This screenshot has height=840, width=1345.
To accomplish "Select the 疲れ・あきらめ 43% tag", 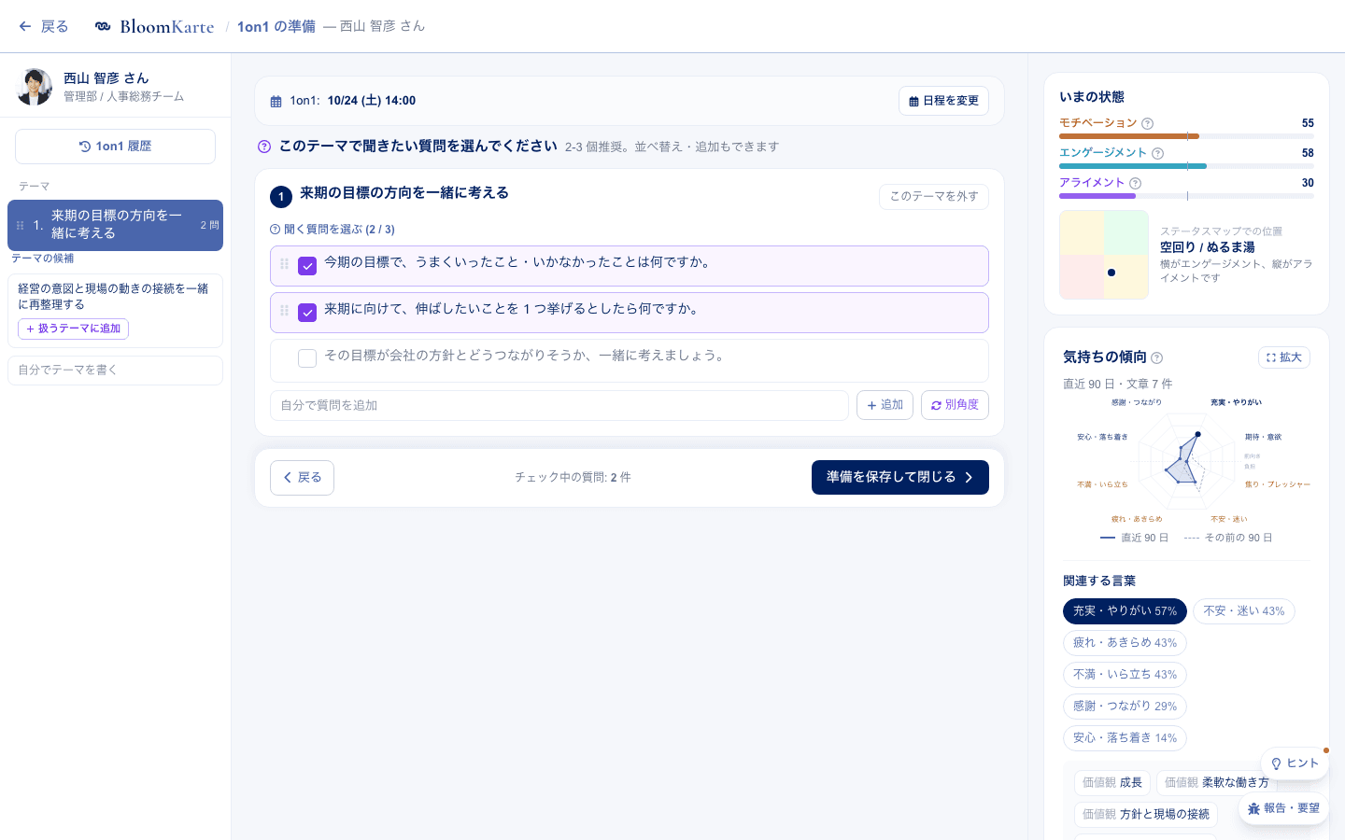I will click(x=1125, y=643).
